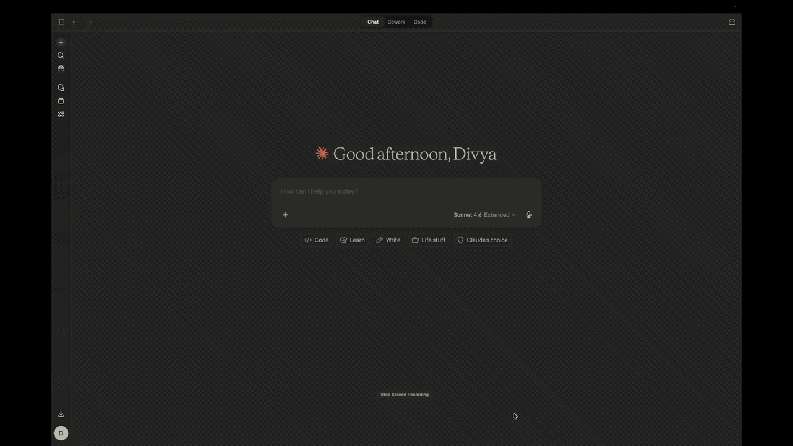Select the Life stuff suggestion chip
This screenshot has height=446, width=793.
coord(429,240)
